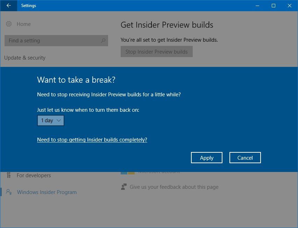Open the stop getting Insider builds completely link
Image resolution: width=298 pixels, height=228 pixels.
click(92, 139)
